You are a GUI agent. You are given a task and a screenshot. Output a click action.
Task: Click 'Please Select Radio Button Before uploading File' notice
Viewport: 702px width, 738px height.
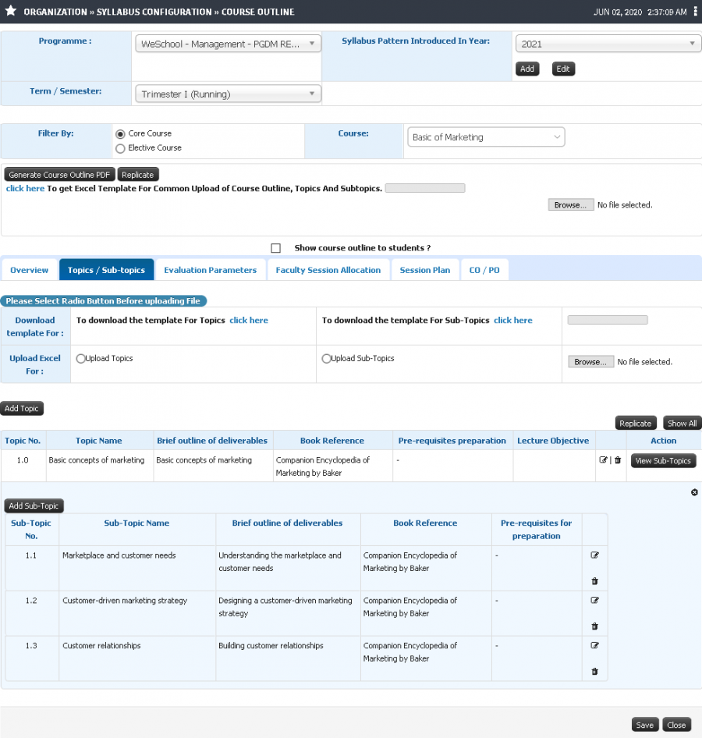[103, 301]
